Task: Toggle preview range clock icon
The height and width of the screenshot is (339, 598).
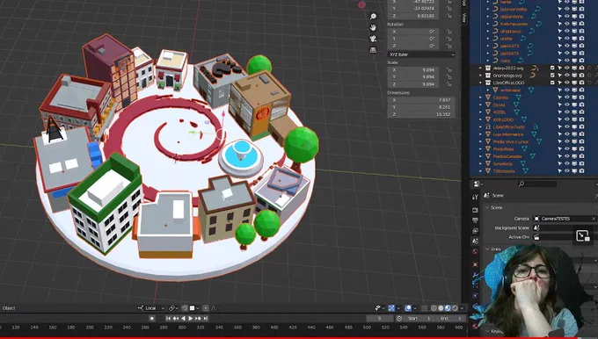Action: click(399, 319)
